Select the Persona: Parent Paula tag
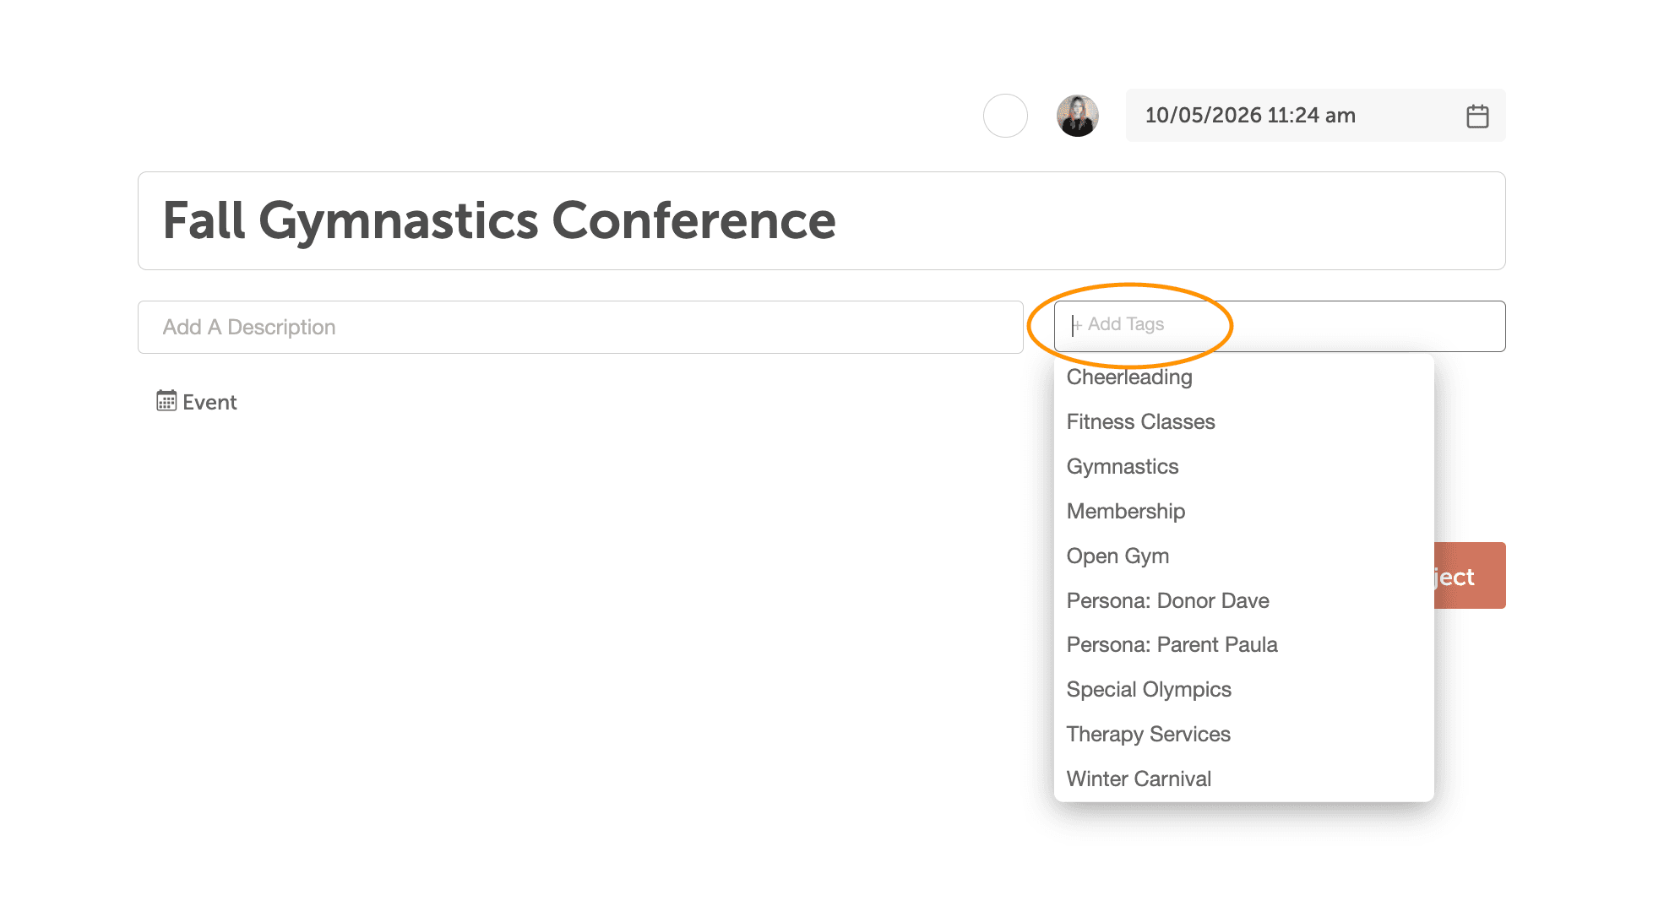Image resolution: width=1664 pixels, height=917 pixels. click(x=1172, y=645)
